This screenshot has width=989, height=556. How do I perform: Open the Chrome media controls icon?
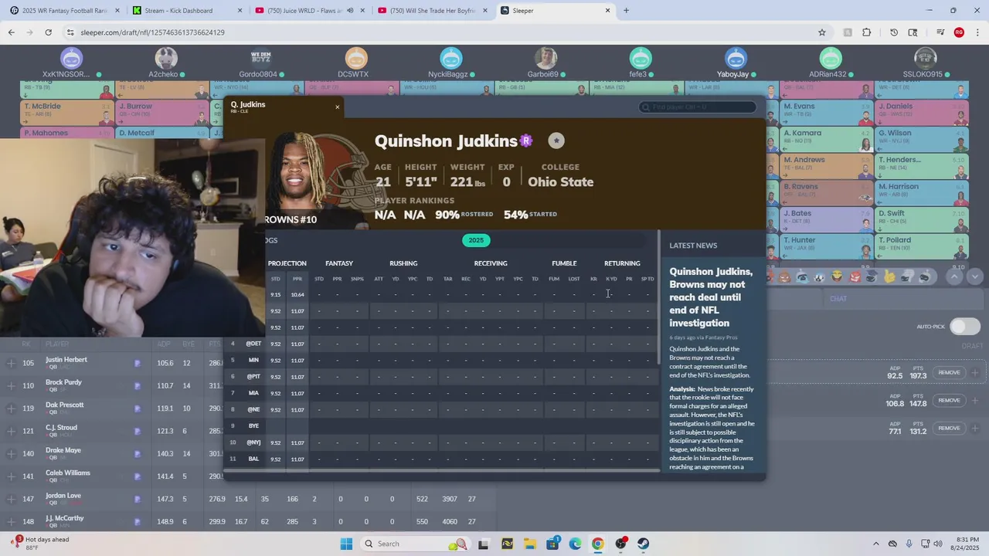(x=940, y=32)
